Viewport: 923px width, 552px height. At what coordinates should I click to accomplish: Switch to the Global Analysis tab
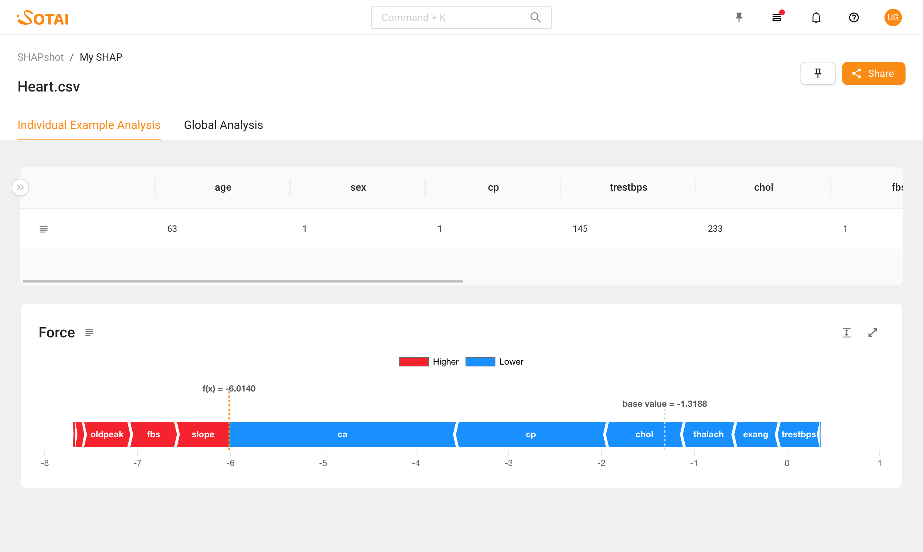pos(223,125)
